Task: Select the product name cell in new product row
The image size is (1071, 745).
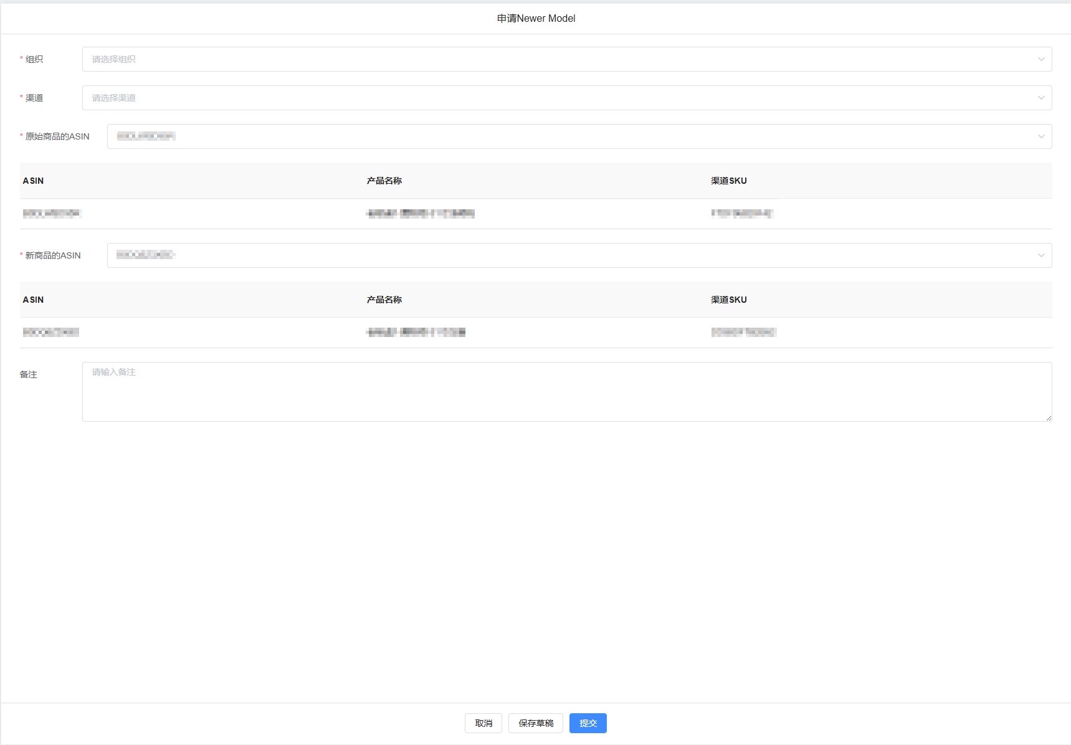Action: coord(416,333)
